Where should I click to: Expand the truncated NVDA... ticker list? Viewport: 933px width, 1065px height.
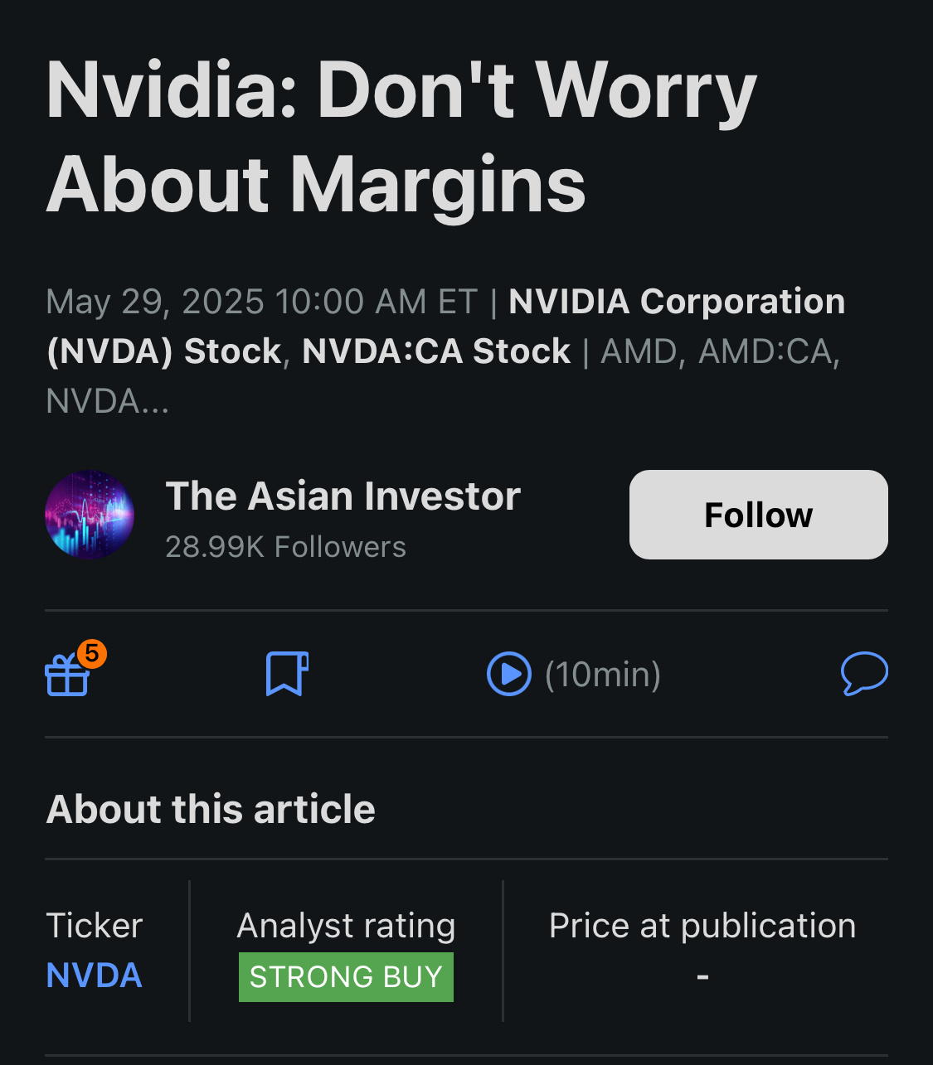tap(108, 401)
